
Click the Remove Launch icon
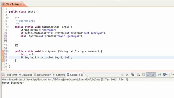click(127, 75)
